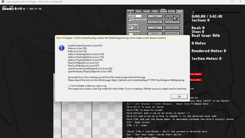Click the Save Events button
This screenshot has height=138, width=245.
coord(155,22)
